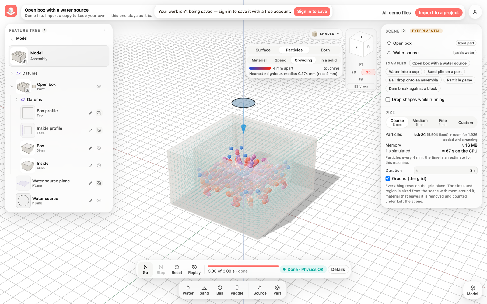This screenshot has width=487, height=304.
Task: Add a Source from the toolbar
Action: click(x=260, y=290)
